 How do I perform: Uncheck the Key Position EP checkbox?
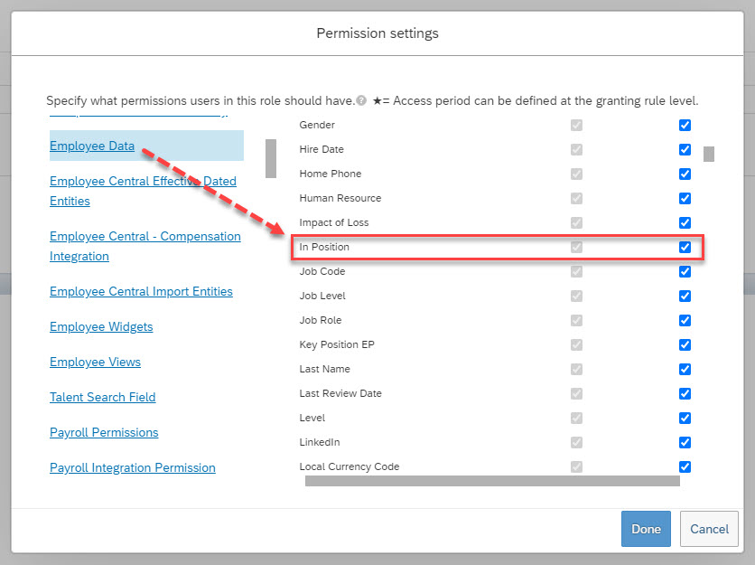click(x=685, y=344)
